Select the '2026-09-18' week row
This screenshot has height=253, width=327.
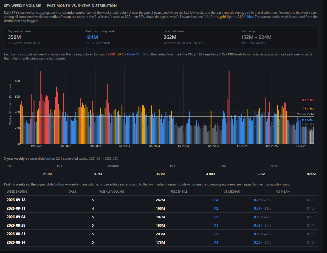pos(161,200)
